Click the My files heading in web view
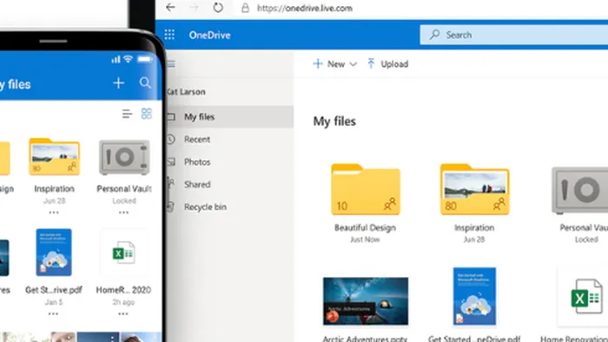This screenshot has height=342, width=608. (334, 122)
